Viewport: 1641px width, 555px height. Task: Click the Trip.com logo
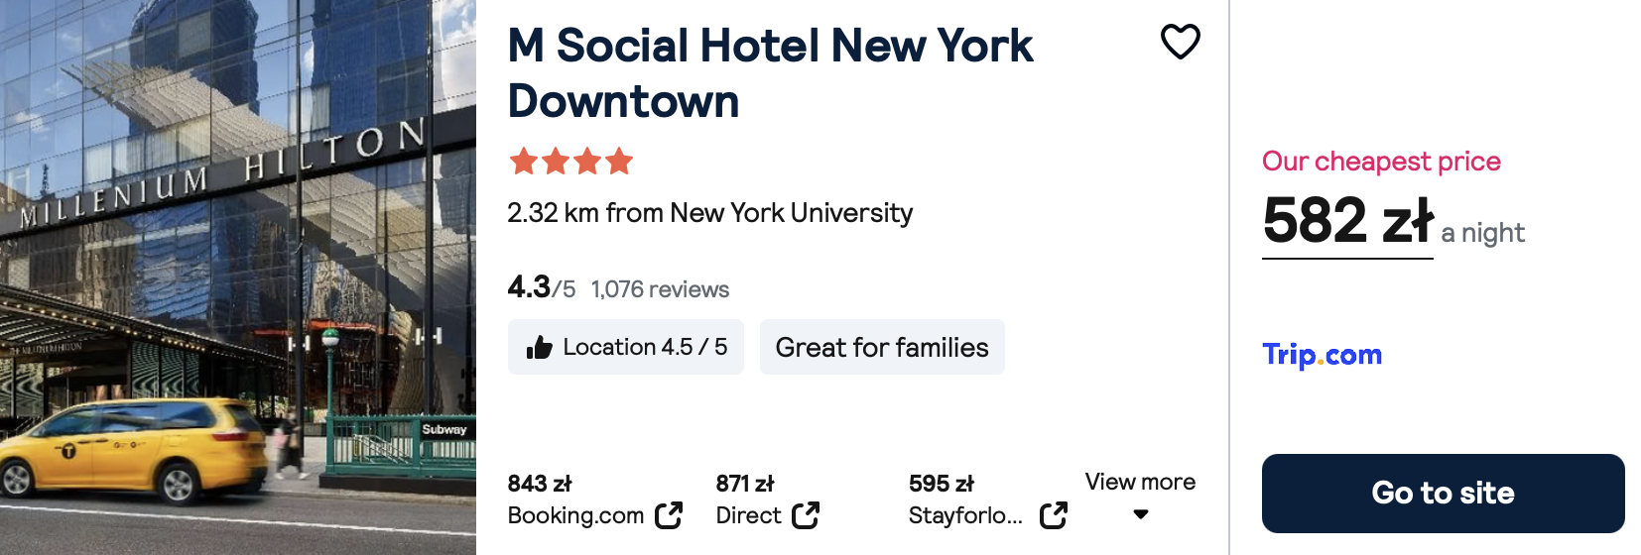1322,355
